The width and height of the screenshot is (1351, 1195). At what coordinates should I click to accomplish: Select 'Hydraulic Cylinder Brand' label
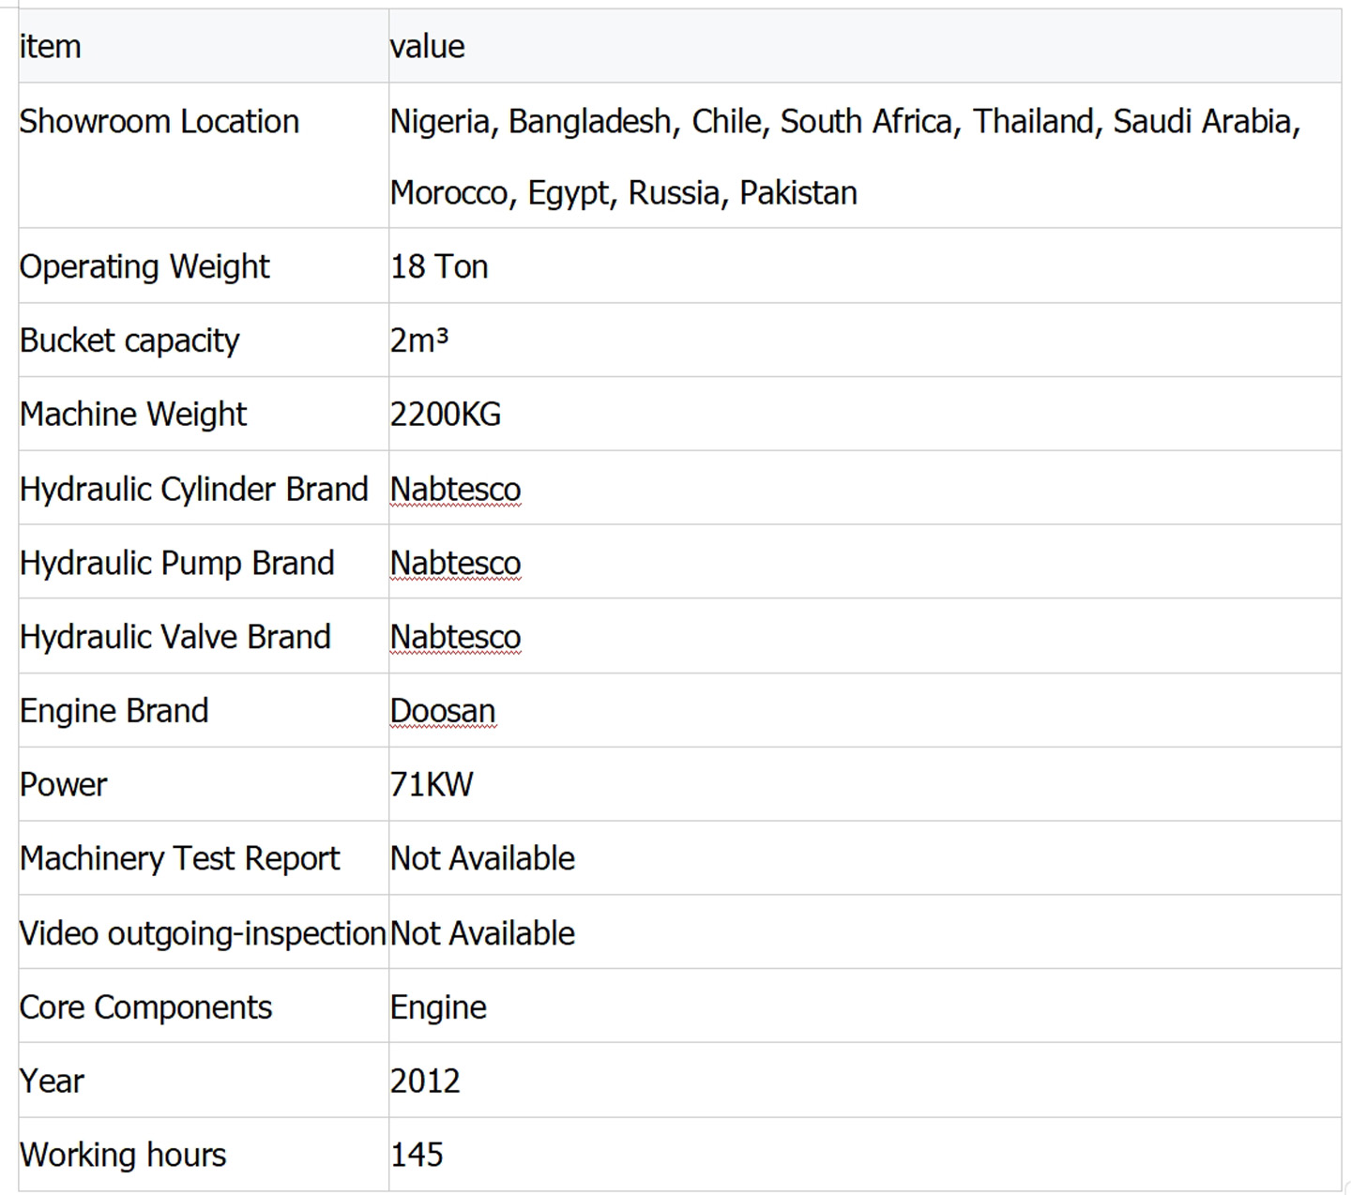194,490
